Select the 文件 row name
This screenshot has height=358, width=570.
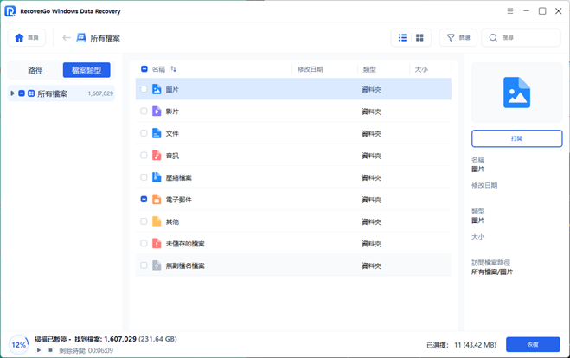coord(172,134)
